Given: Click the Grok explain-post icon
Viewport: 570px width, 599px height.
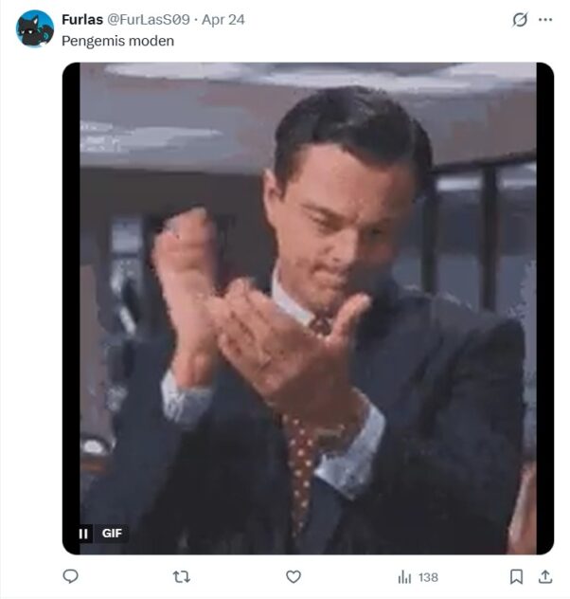Looking at the screenshot, I should (520, 20).
